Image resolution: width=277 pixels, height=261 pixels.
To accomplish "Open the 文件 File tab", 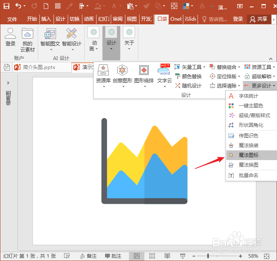I will coord(12,19).
